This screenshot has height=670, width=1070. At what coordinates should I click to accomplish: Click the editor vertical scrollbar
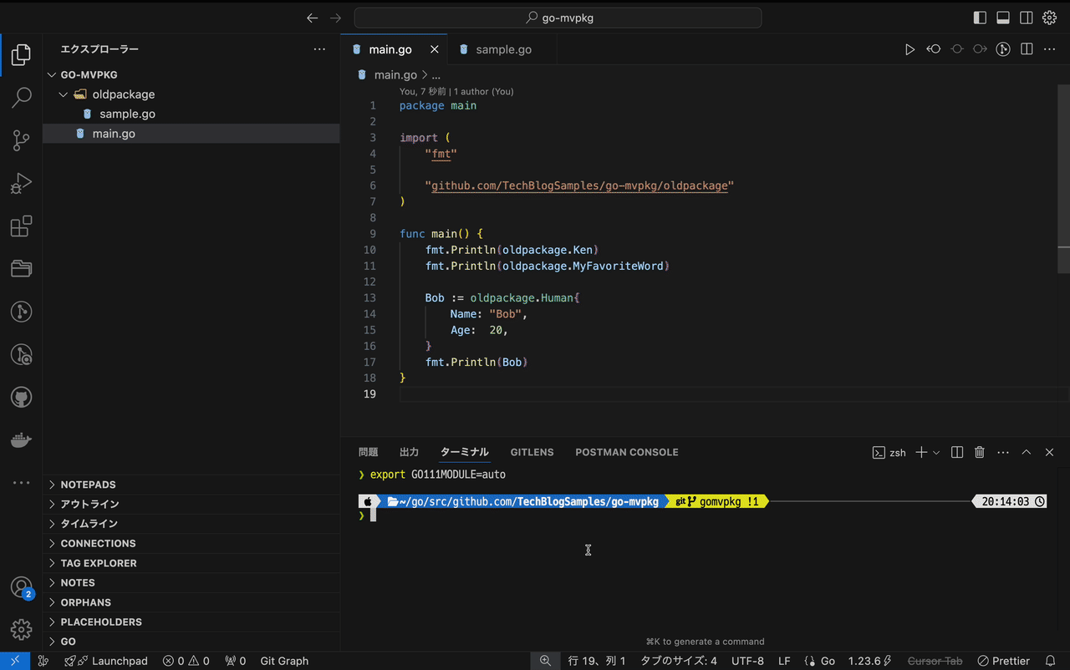(x=1063, y=180)
